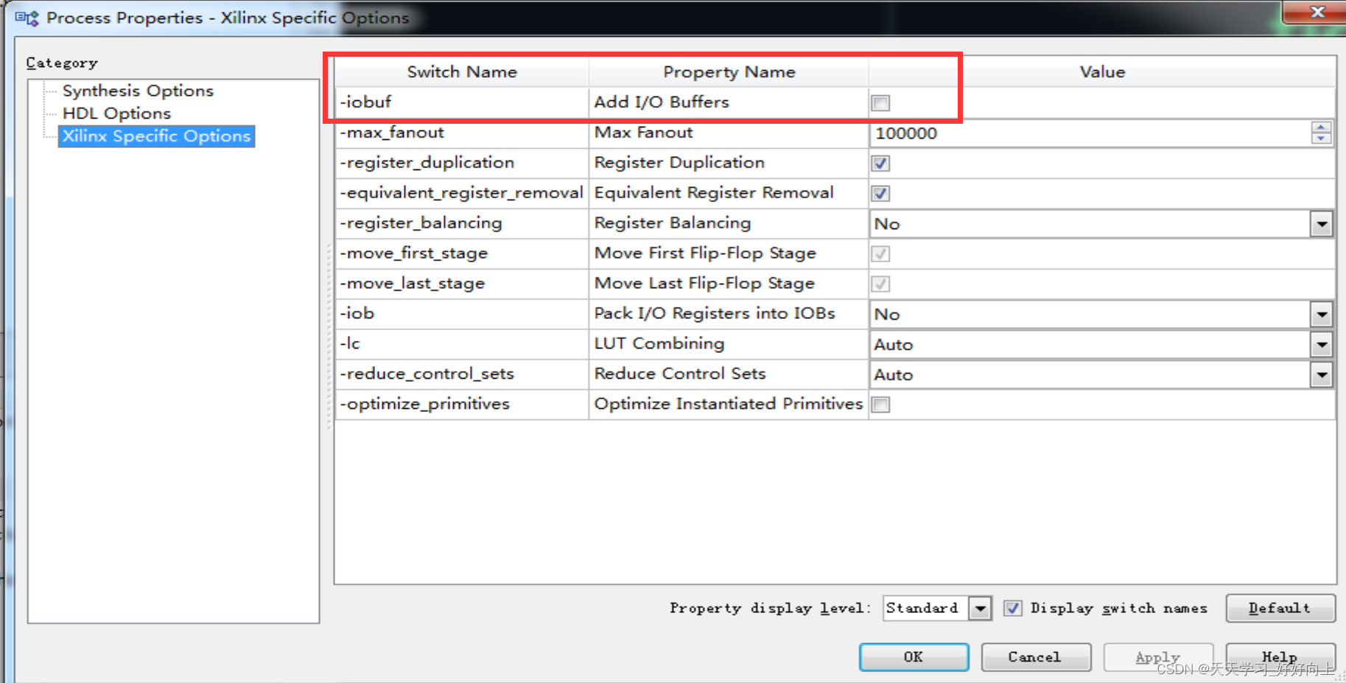Click the Max Fanout property name
The width and height of the screenshot is (1346, 683).
pyautogui.click(x=644, y=133)
